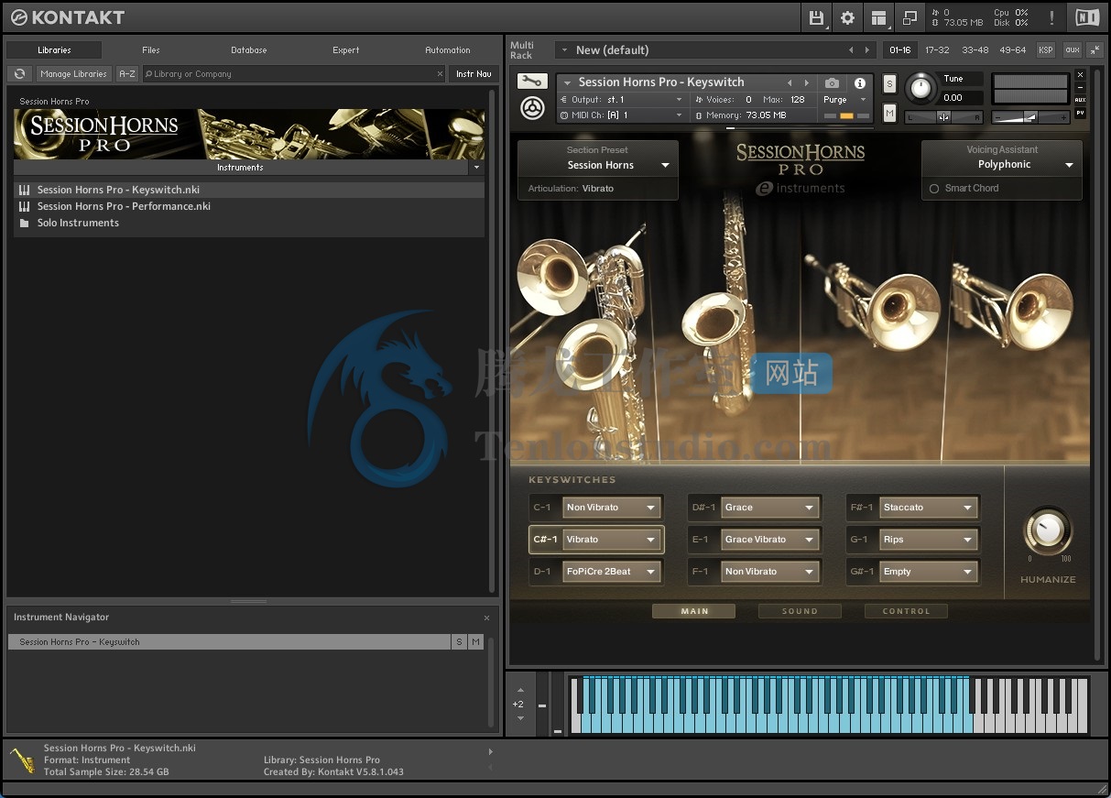Open the Expert browser tab
The image size is (1111, 798).
pyautogui.click(x=346, y=50)
